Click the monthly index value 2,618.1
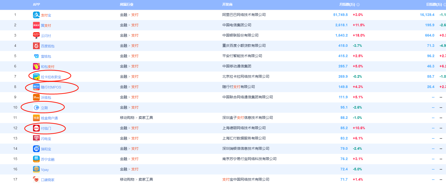The height and width of the screenshot is (184, 446). tap(342, 25)
